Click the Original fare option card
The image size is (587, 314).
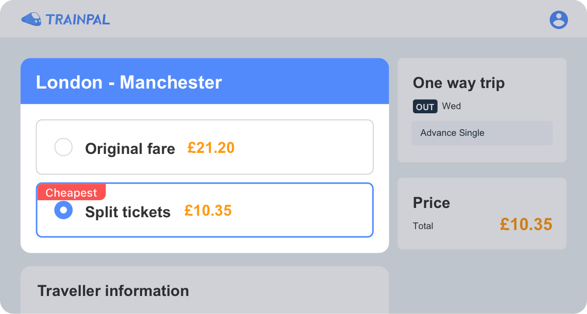coord(204,147)
